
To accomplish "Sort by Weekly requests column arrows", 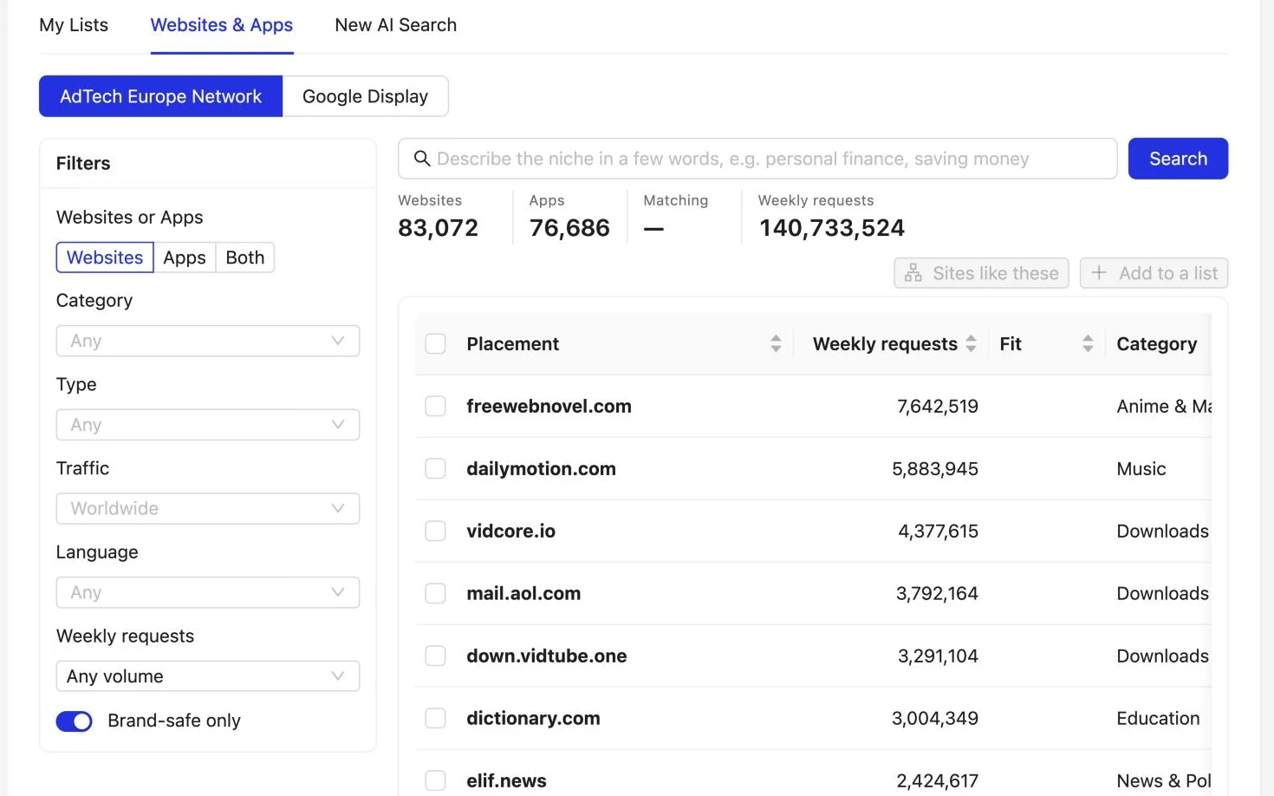I will [x=971, y=344].
